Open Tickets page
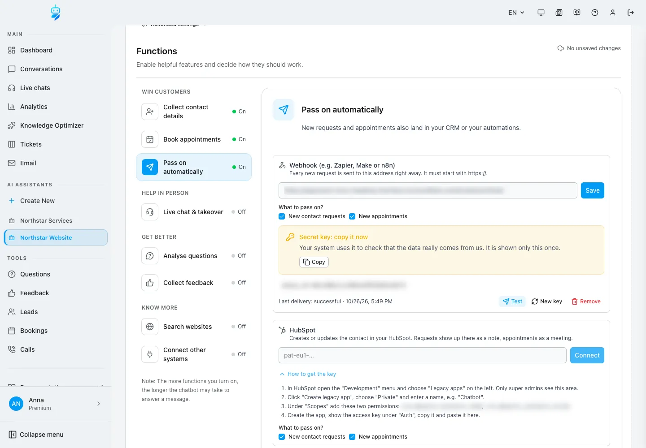This screenshot has width=646, height=448. click(x=56, y=144)
